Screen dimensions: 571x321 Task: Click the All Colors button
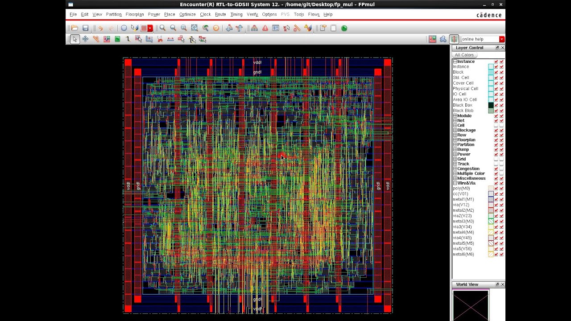click(464, 55)
